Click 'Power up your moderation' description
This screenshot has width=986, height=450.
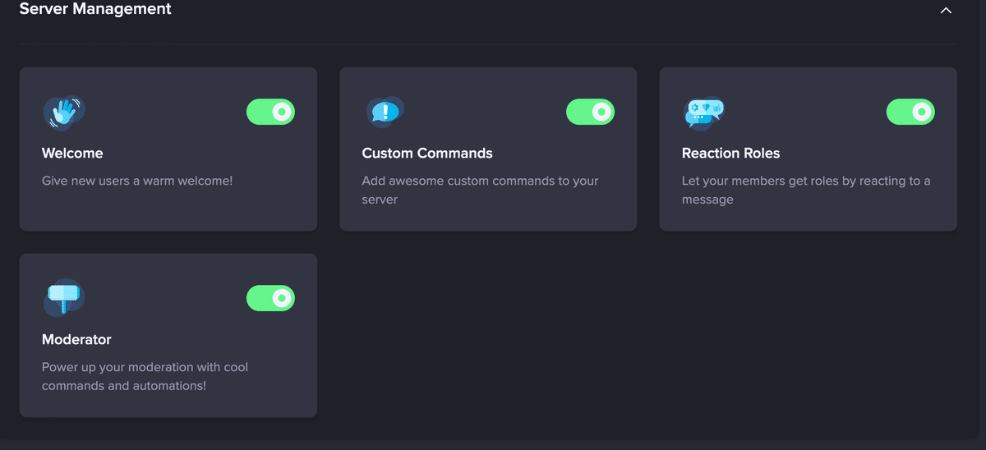point(145,376)
